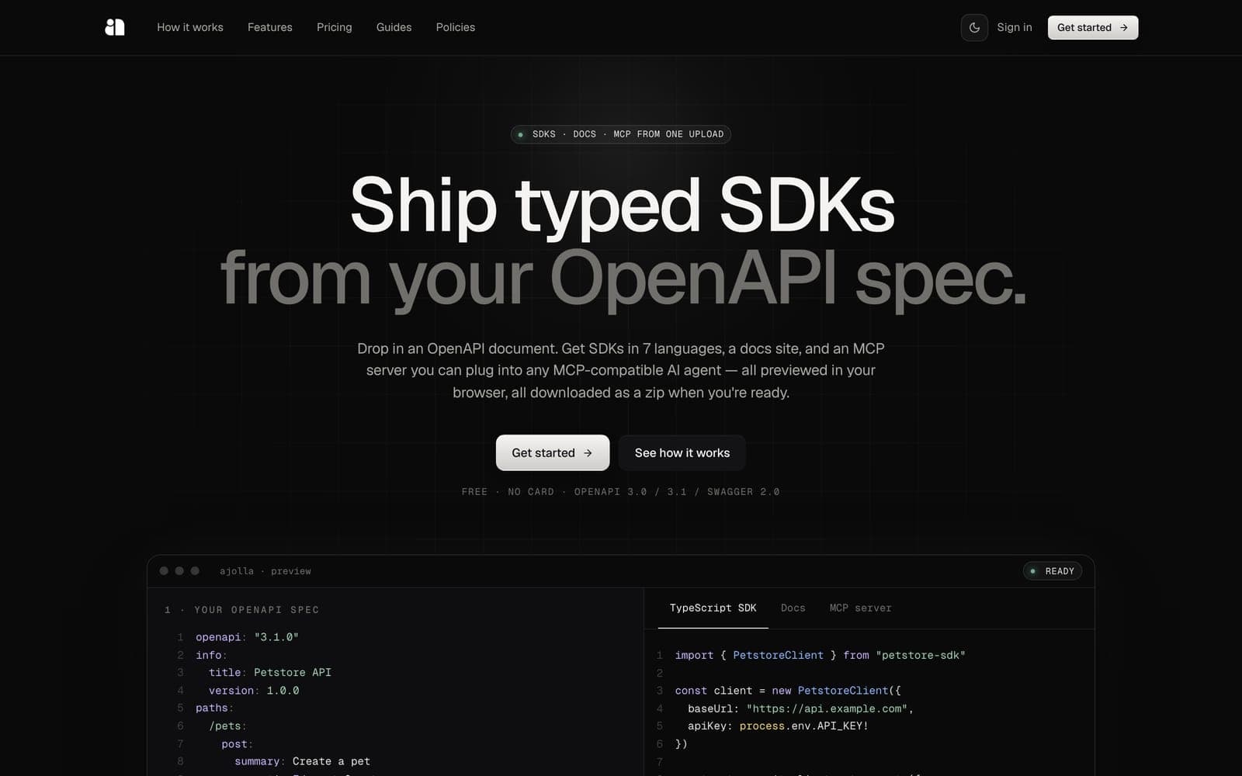
Task: Click the SDKs · Docs · MCP badge
Action: click(x=621, y=134)
